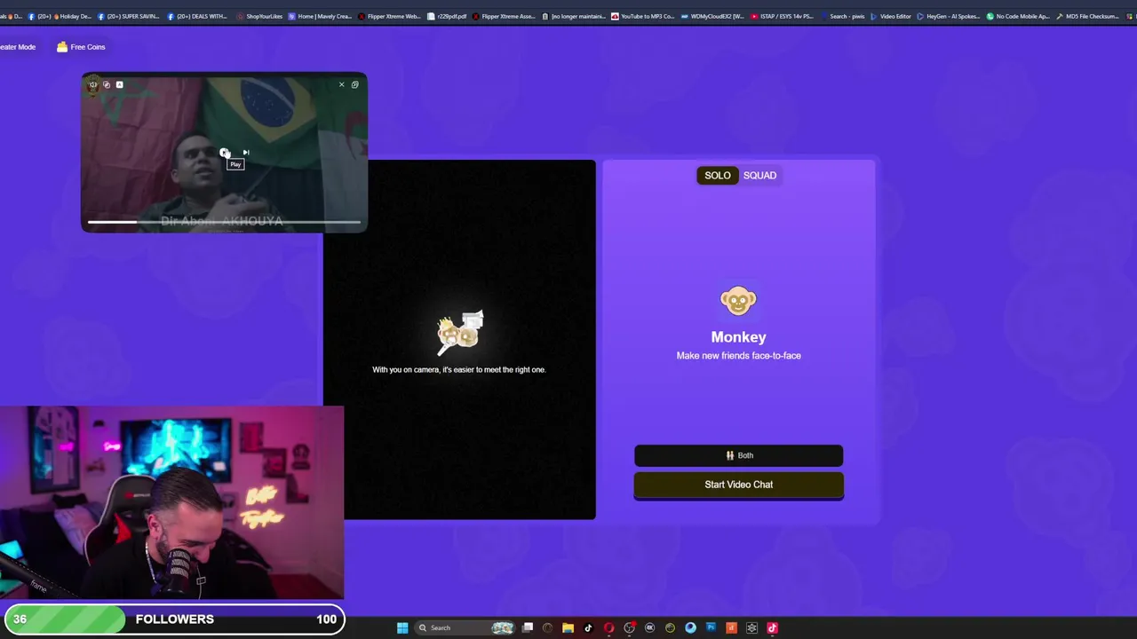Seek on the mini video progress bar
The width and height of the screenshot is (1137, 639).
click(x=224, y=222)
